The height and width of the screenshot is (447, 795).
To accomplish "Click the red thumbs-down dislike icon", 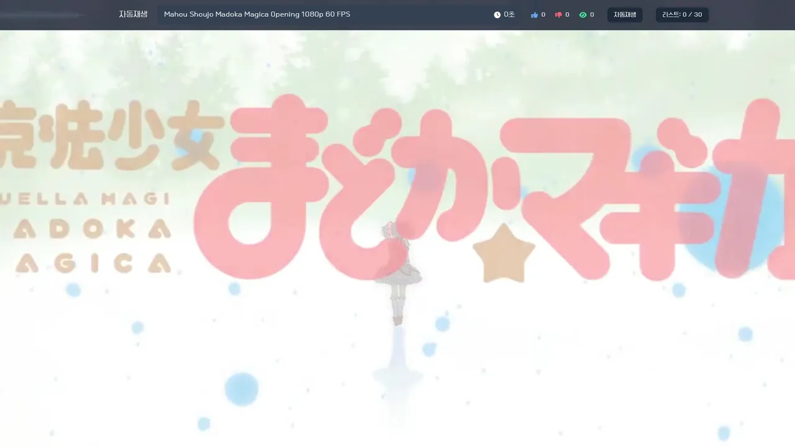I will 558,15.
